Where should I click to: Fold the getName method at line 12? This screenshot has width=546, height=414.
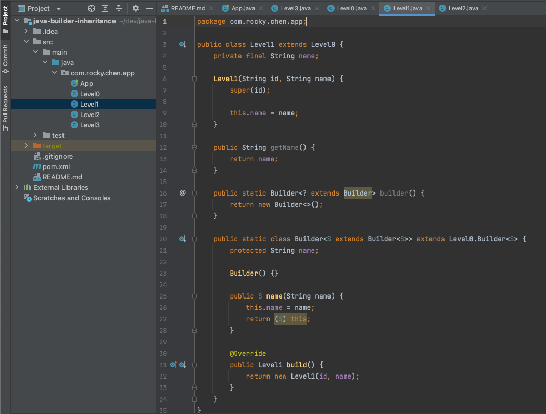(194, 148)
